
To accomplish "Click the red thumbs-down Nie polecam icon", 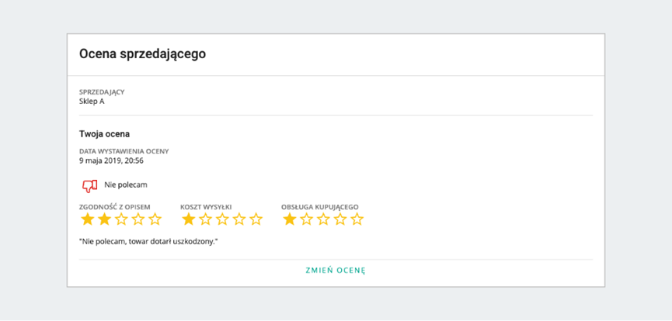I will (89, 185).
